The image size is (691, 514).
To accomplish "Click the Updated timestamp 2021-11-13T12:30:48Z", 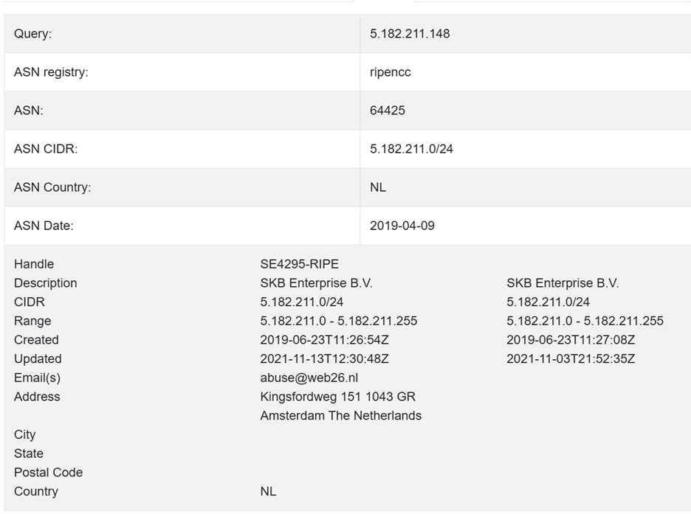I will pyautogui.click(x=324, y=359).
